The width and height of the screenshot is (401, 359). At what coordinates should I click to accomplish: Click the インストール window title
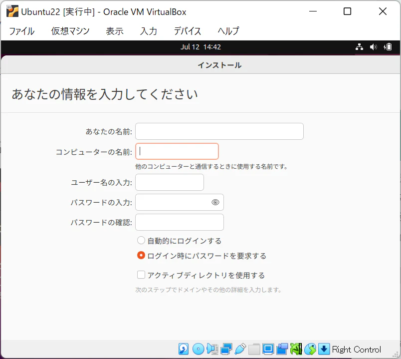tap(219, 65)
